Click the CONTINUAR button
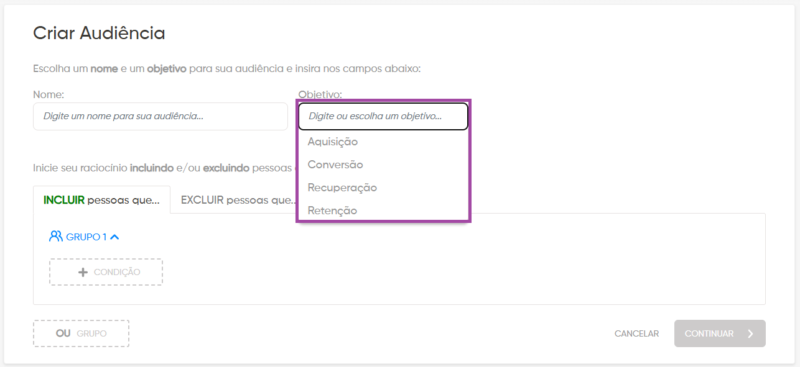Image resolution: width=800 pixels, height=367 pixels. click(x=720, y=333)
